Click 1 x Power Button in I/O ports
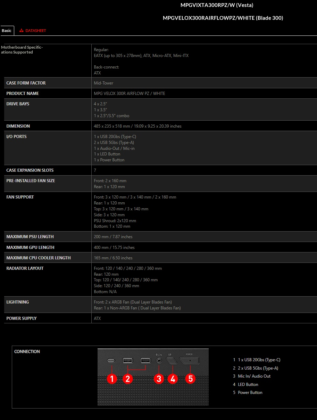The width and height of the screenshot is (317, 420). 109,160
